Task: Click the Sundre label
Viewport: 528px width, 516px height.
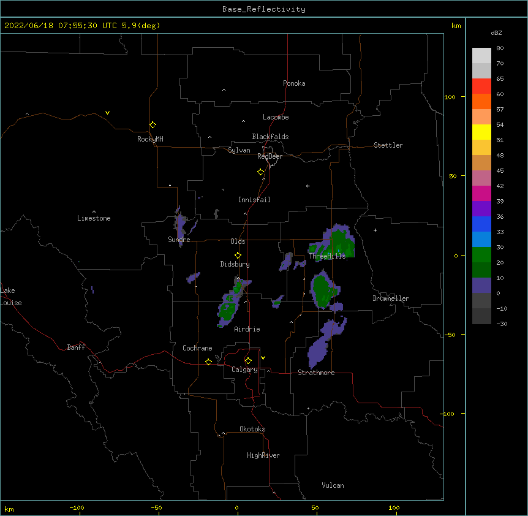Action: 179,240
